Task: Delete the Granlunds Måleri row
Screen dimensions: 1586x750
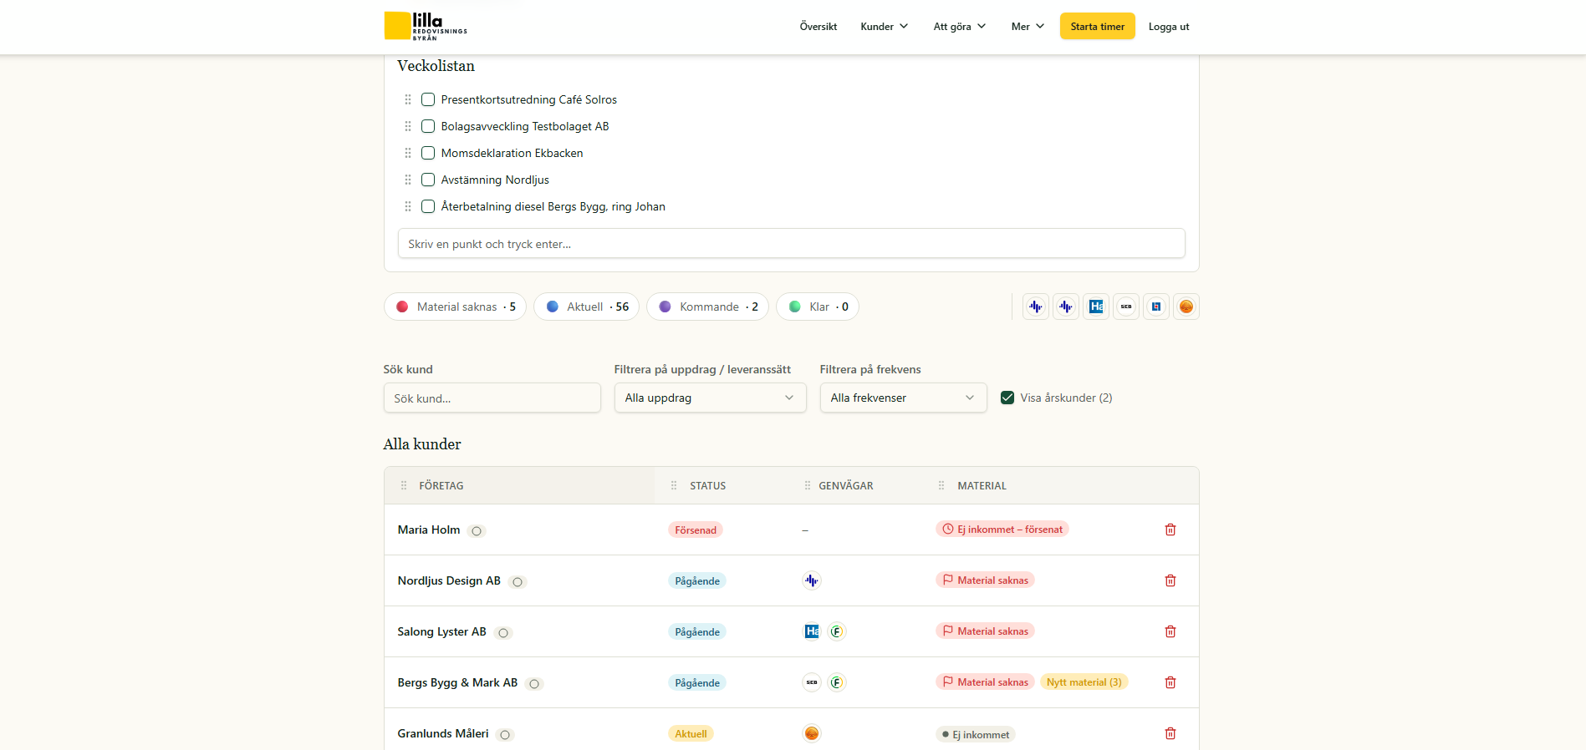Action: click(1170, 733)
